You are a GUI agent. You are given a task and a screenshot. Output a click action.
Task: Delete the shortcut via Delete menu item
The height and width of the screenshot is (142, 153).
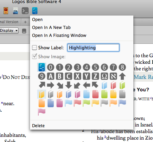(38, 125)
